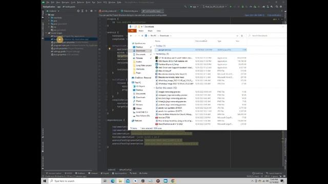Click the Refresh icon beside the address bar

pyautogui.click(x=242, y=36)
